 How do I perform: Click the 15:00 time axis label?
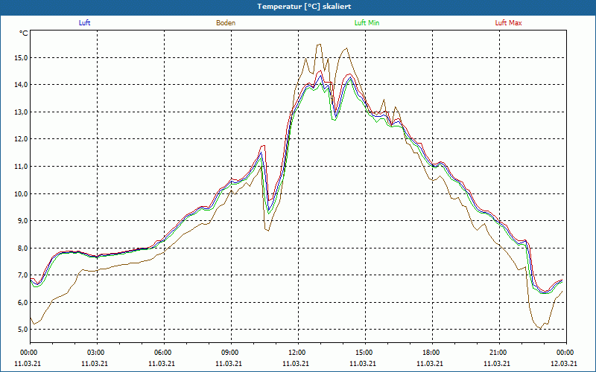tap(365, 353)
